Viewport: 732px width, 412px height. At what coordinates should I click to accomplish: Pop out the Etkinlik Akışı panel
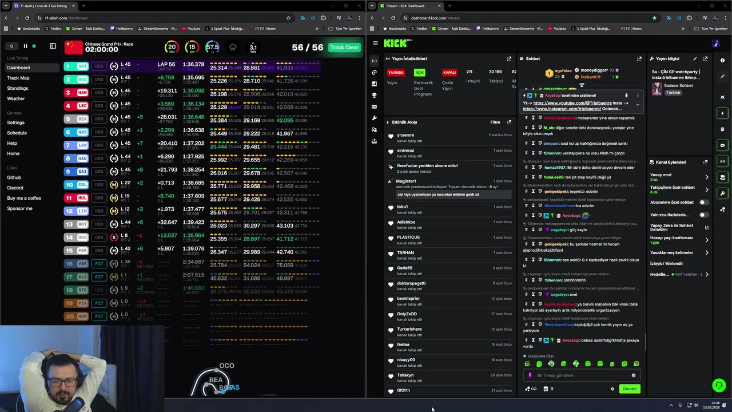coord(509,122)
